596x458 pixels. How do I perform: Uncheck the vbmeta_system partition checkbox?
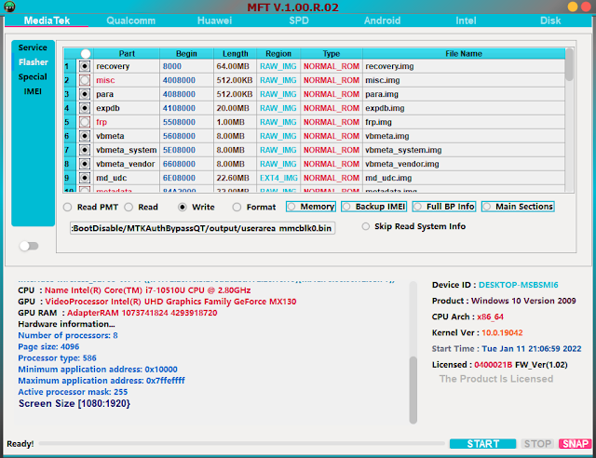[x=85, y=150]
